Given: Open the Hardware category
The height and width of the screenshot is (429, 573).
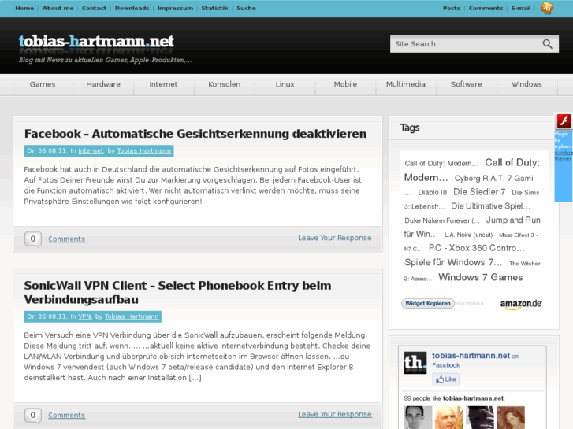Looking at the screenshot, I should (x=103, y=84).
